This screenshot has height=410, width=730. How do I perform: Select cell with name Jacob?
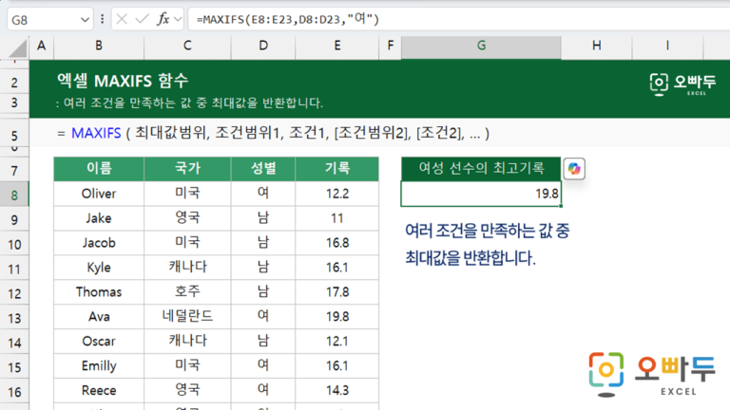[x=99, y=243]
